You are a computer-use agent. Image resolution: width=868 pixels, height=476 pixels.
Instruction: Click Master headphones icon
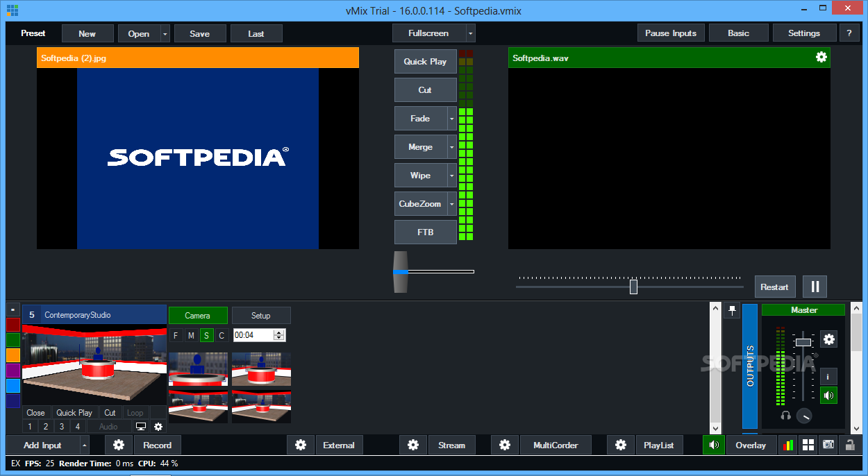coord(786,416)
